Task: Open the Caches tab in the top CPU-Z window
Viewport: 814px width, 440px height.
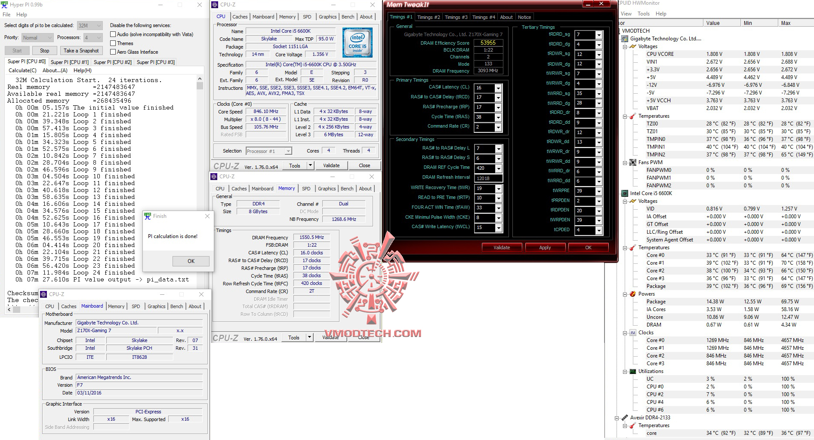Action: point(240,17)
